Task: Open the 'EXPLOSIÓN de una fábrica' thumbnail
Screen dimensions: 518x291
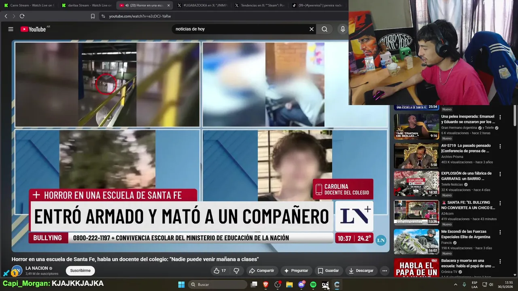Action: (416, 183)
